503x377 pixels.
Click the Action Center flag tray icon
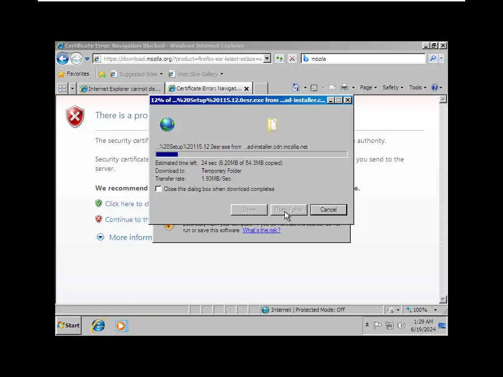tap(378, 326)
